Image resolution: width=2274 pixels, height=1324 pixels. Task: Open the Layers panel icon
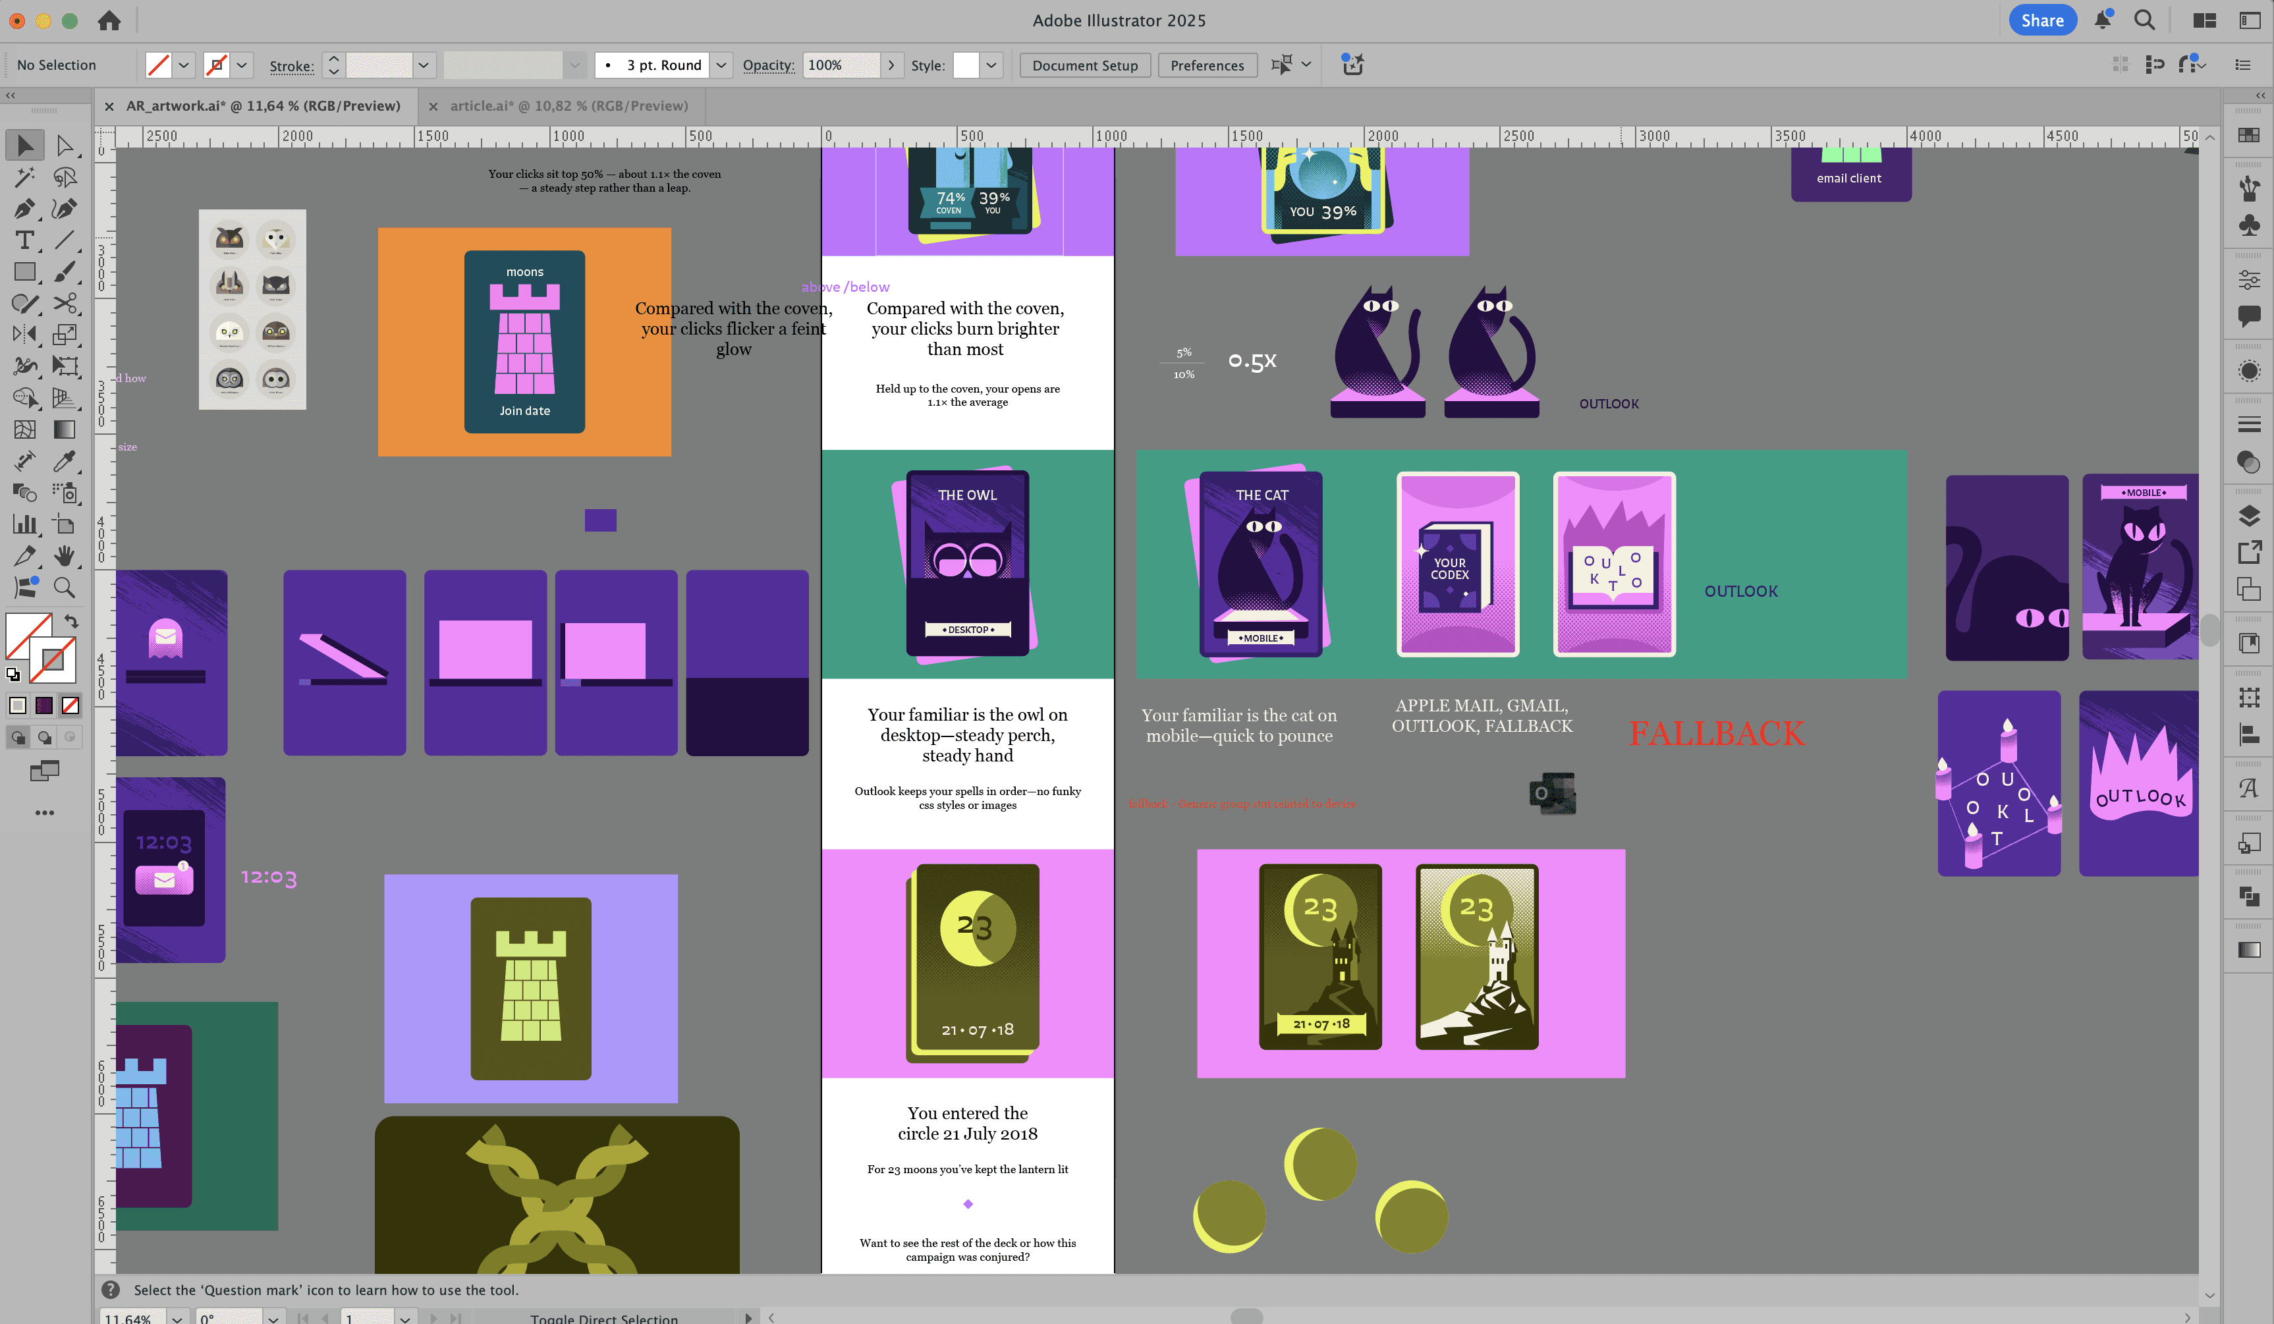point(2249,515)
